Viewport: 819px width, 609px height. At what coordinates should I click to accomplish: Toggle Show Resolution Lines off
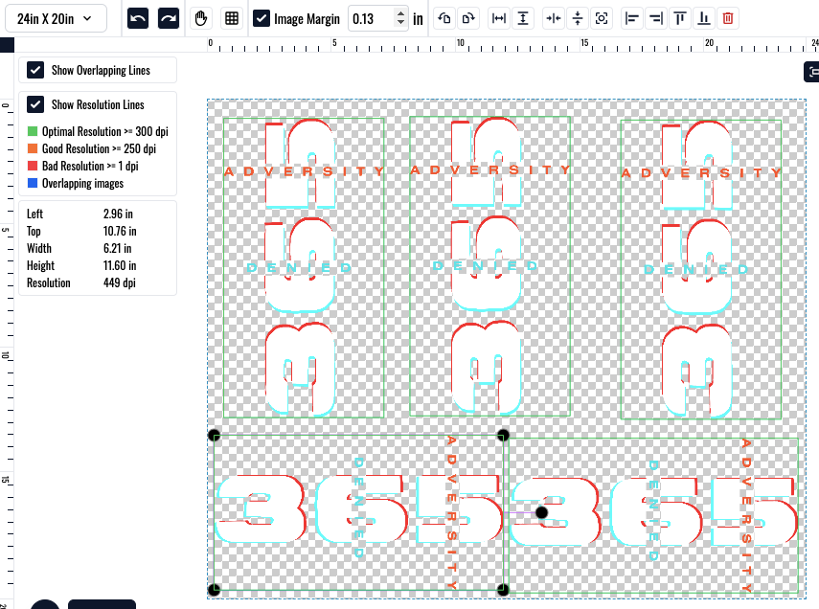[35, 104]
